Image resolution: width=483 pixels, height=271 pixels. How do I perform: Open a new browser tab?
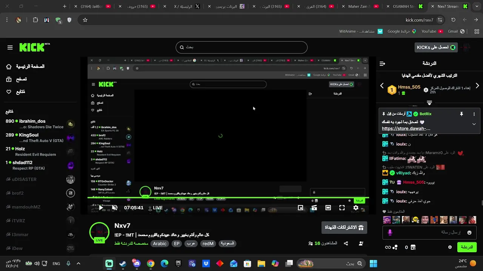click(x=65, y=6)
